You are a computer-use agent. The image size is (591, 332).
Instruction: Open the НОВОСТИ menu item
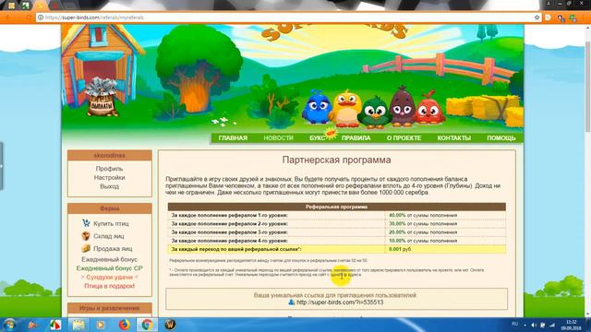coord(278,138)
